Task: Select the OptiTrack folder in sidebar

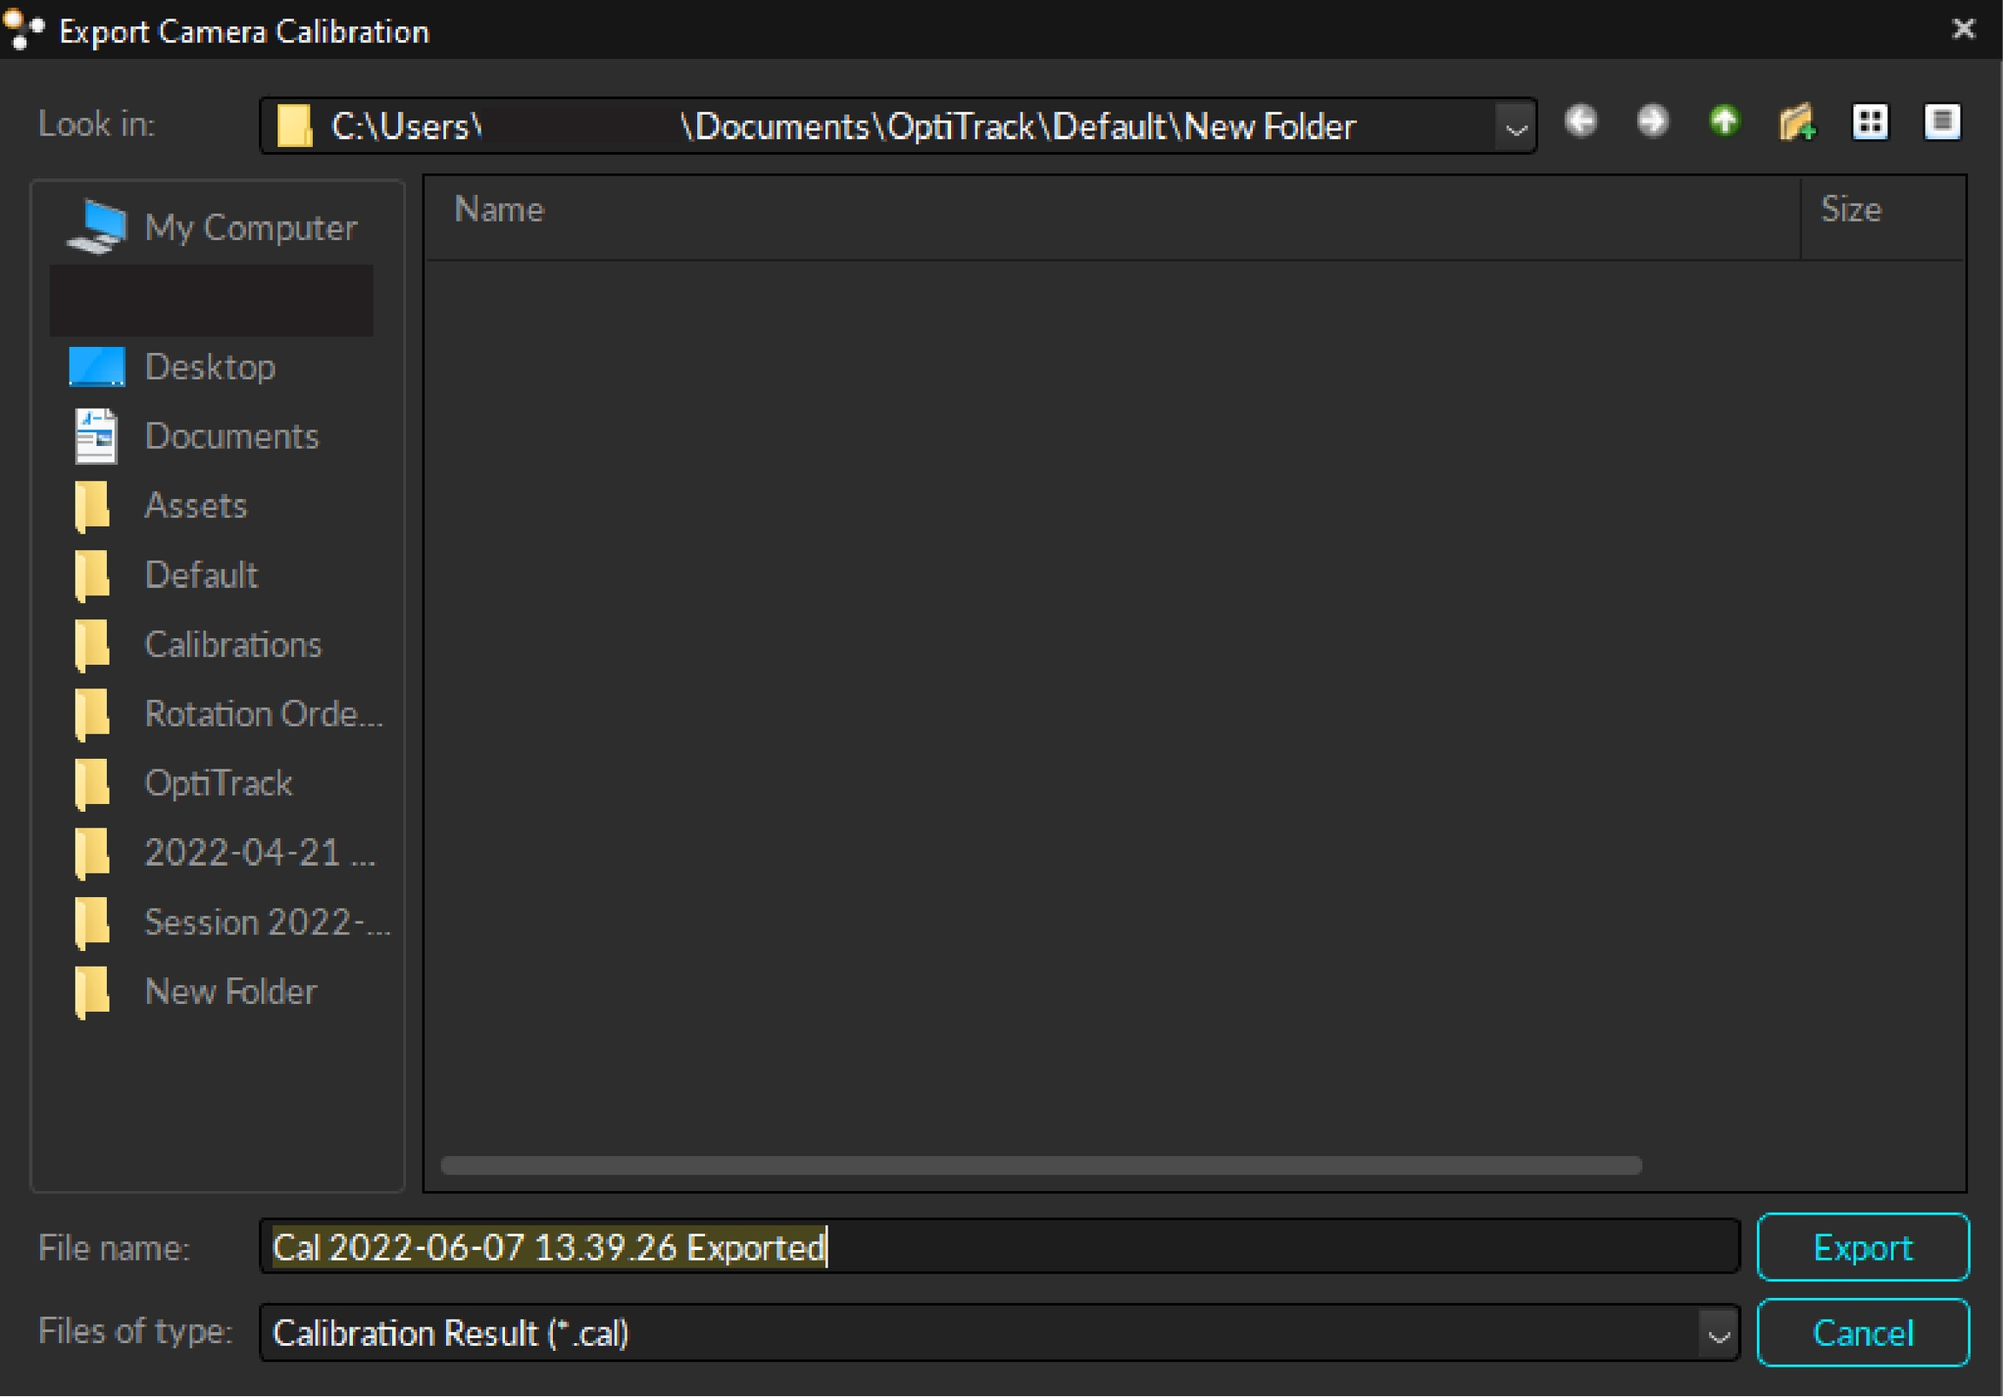Action: click(x=218, y=783)
